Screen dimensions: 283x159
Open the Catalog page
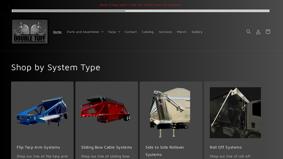click(x=148, y=32)
